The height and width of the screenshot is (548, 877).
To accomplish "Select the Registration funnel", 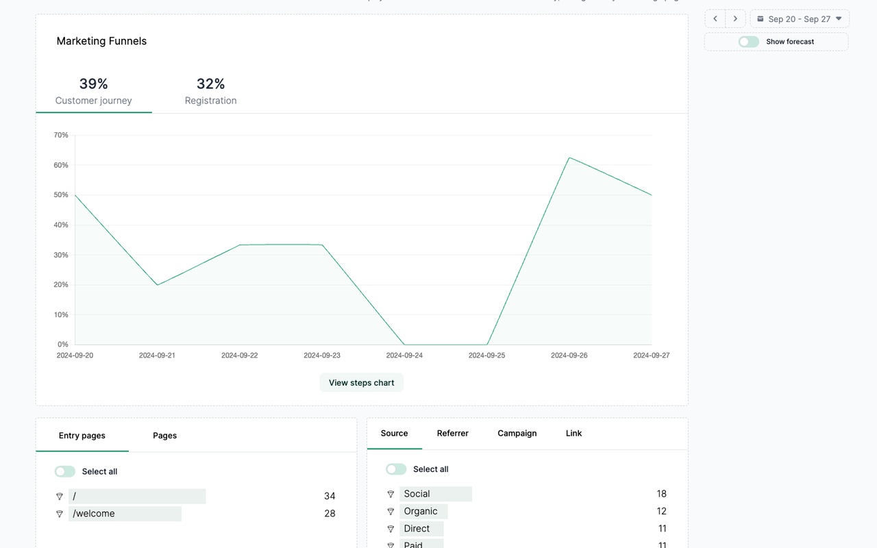I will click(210, 90).
